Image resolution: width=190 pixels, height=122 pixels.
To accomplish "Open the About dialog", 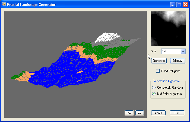I will click(x=158, y=113).
